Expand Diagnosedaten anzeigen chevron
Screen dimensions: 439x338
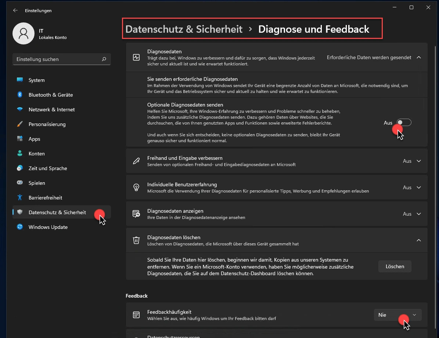(x=419, y=214)
